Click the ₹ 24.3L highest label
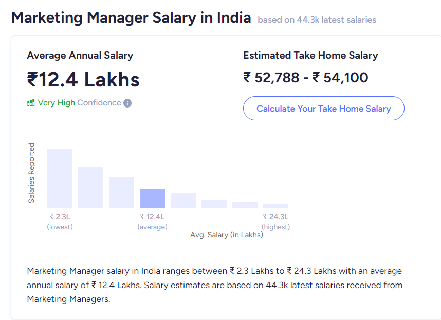 (x=275, y=222)
